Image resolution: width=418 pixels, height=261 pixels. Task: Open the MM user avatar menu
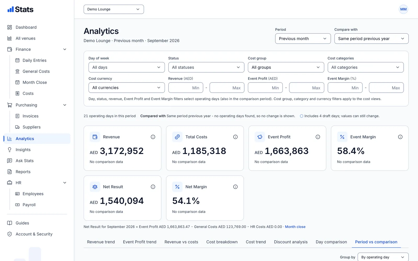coord(403,9)
